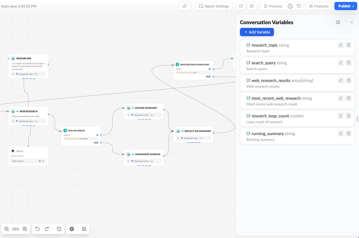Click the zoom in magnifier icon
Screen dimensions: 359x238
25,229
